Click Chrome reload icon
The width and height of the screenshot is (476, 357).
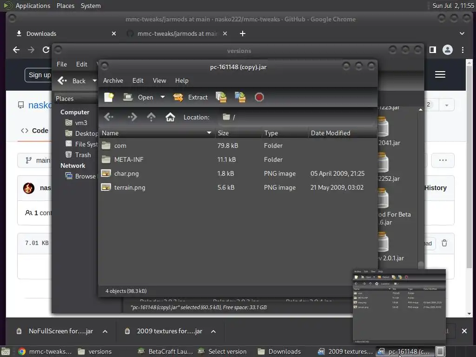(46, 50)
